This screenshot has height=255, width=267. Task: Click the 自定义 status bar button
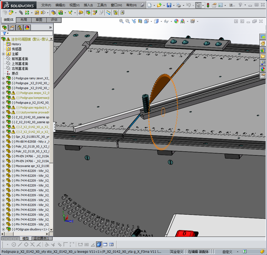[x=227, y=252]
